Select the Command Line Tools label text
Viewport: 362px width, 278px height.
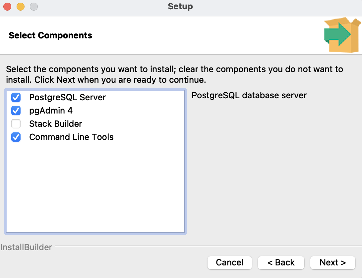[x=71, y=137]
